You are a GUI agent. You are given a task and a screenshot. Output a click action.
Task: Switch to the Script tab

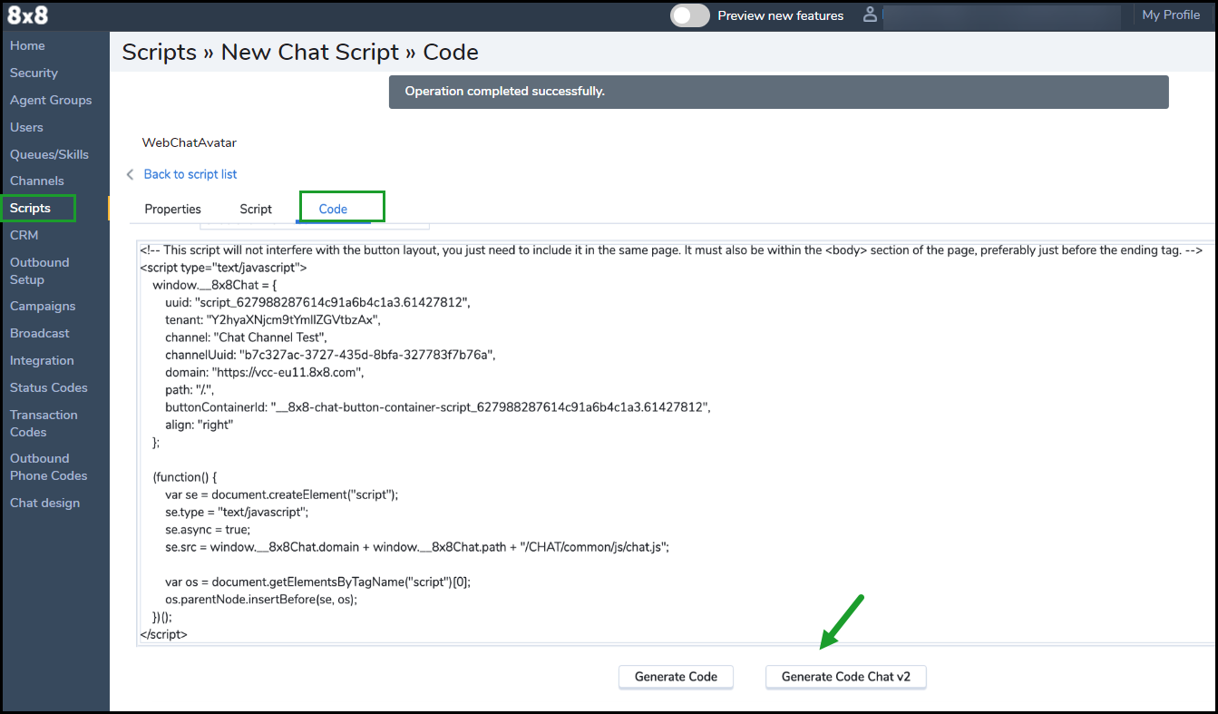click(x=256, y=209)
